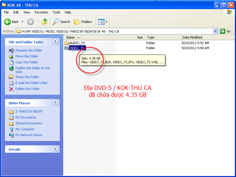This screenshot has width=236, height=177.
Task: Select the VIDEO_TS folder name
Action: click(77, 48)
